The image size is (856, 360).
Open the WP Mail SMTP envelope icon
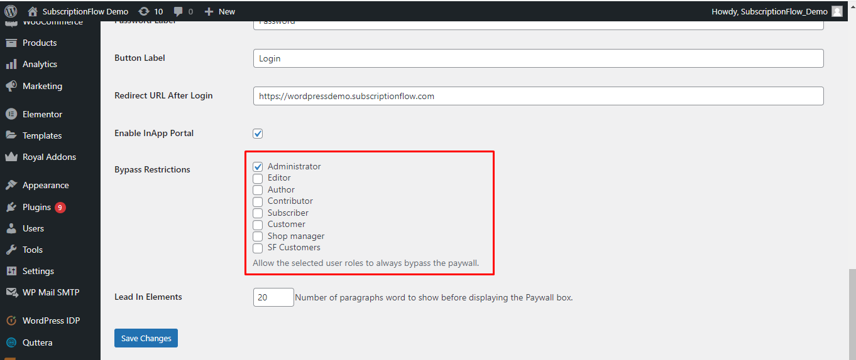11,292
